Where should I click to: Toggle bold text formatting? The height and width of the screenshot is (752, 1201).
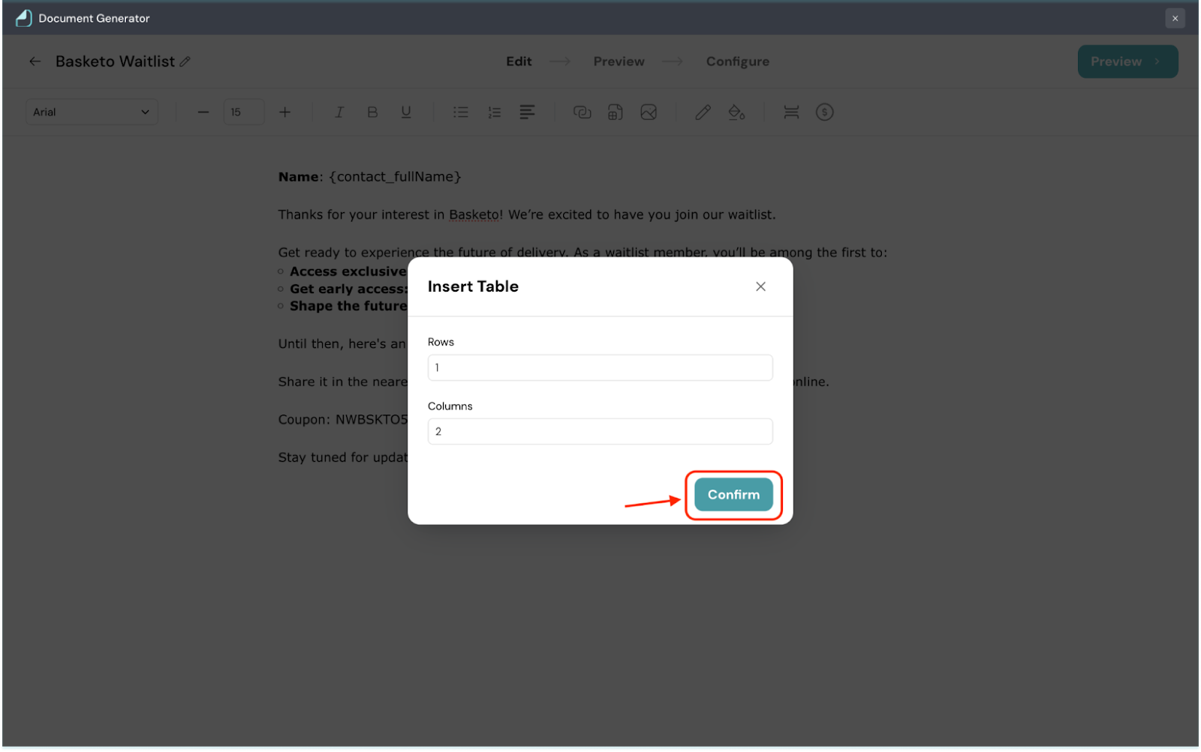(x=372, y=112)
